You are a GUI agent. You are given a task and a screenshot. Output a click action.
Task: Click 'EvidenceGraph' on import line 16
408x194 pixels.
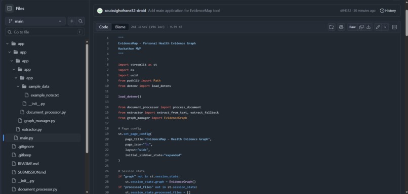(175, 118)
